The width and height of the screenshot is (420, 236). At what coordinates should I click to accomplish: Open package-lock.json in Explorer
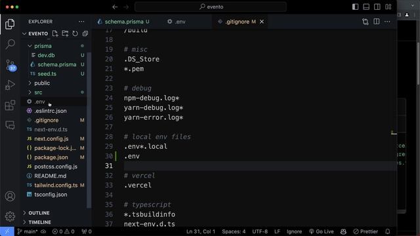coord(55,148)
